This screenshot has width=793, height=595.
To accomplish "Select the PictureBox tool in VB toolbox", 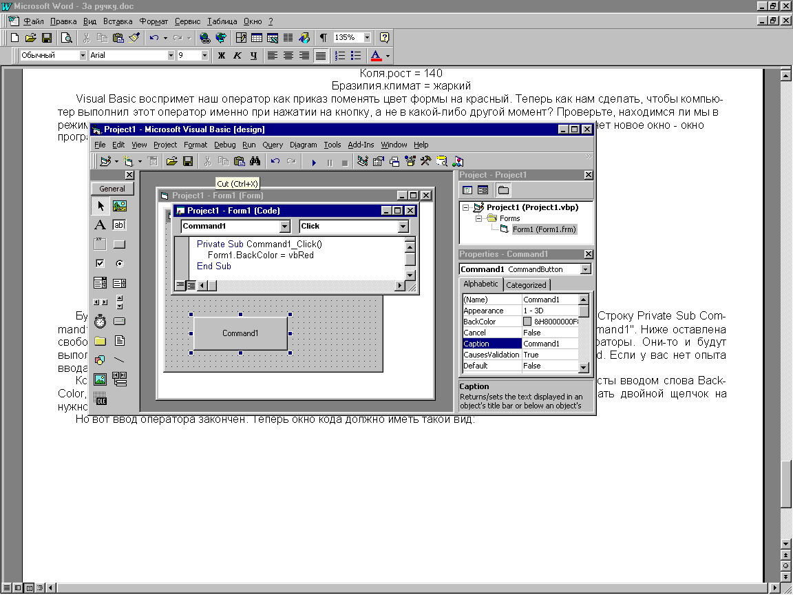I will pyautogui.click(x=119, y=206).
